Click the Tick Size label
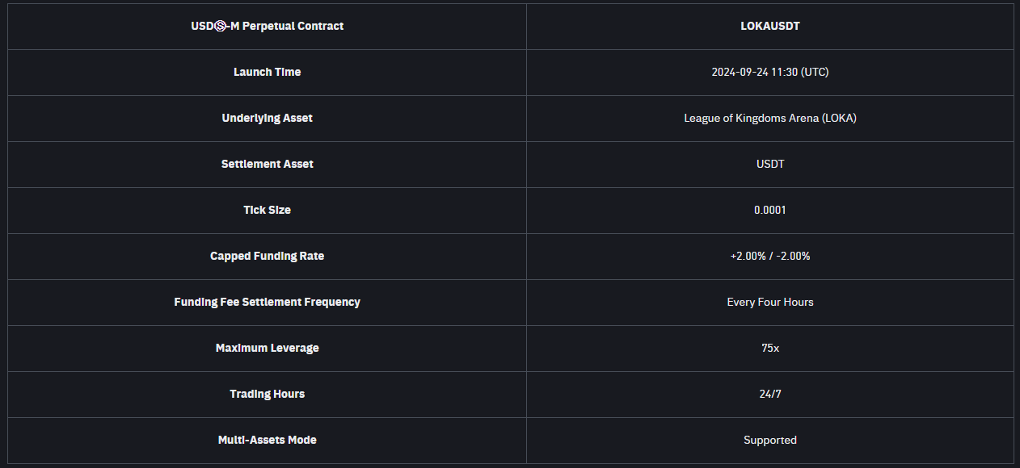The image size is (1020, 468). point(267,210)
